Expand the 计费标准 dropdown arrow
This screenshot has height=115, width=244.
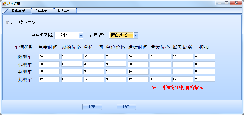(x=136, y=35)
